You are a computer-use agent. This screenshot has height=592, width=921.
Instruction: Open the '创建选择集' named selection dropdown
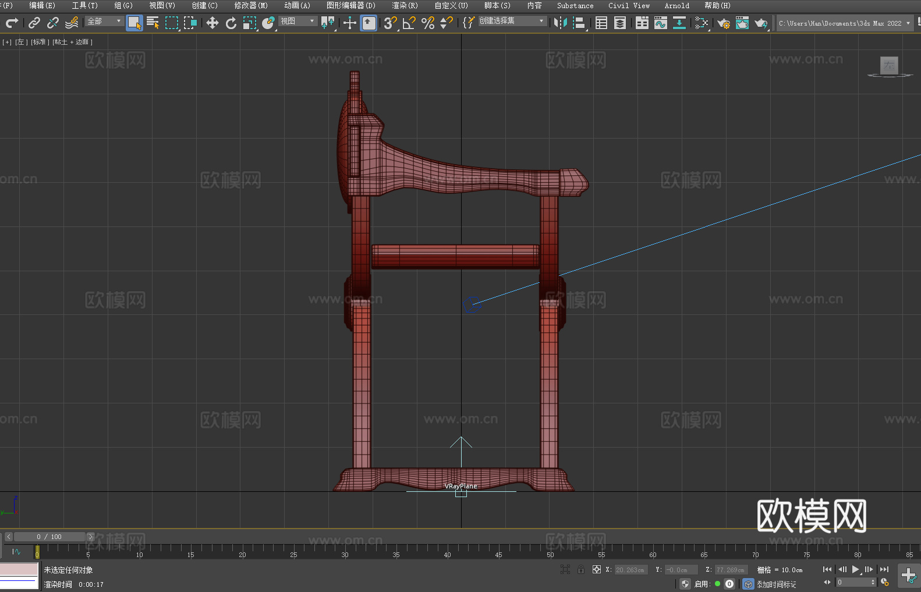(512, 21)
